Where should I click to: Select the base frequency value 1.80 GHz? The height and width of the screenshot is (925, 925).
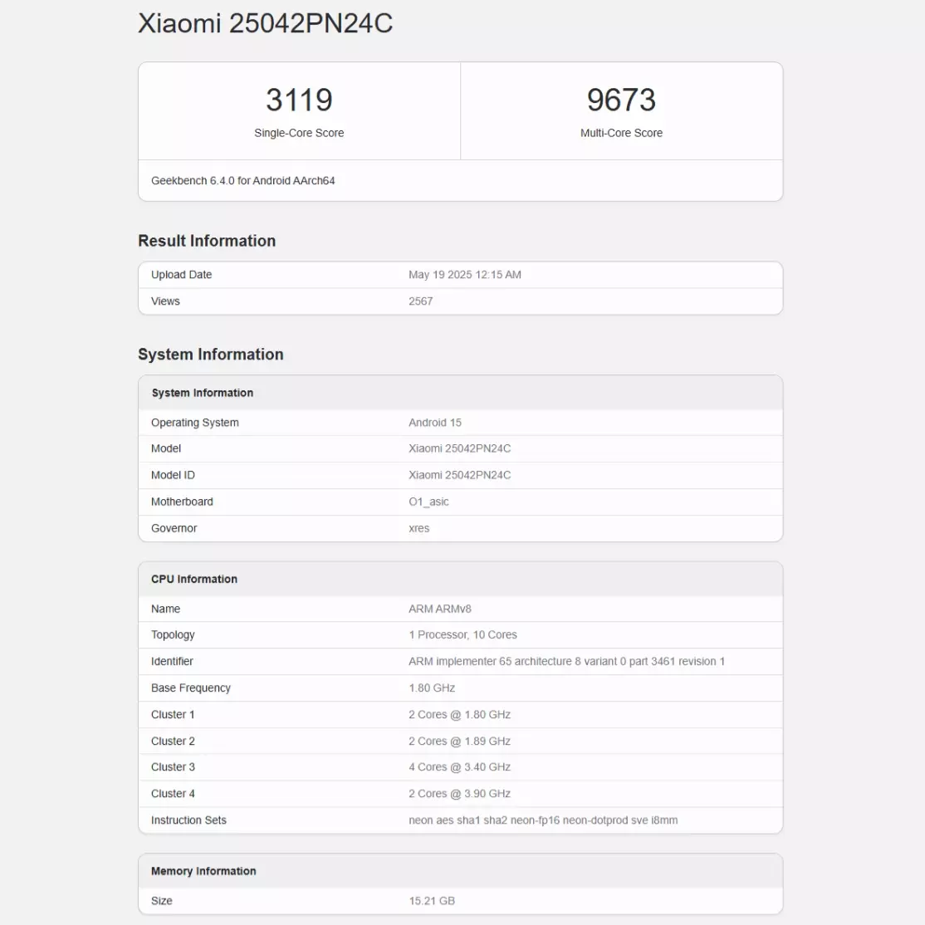pos(432,688)
